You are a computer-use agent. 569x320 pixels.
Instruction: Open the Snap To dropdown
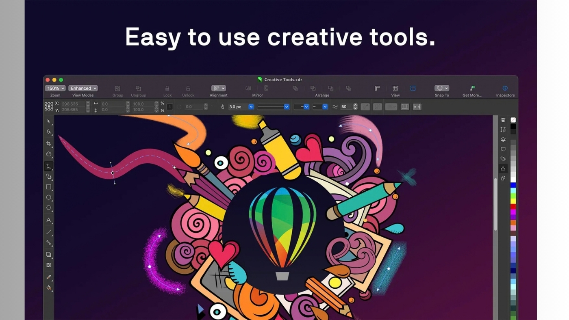click(441, 88)
